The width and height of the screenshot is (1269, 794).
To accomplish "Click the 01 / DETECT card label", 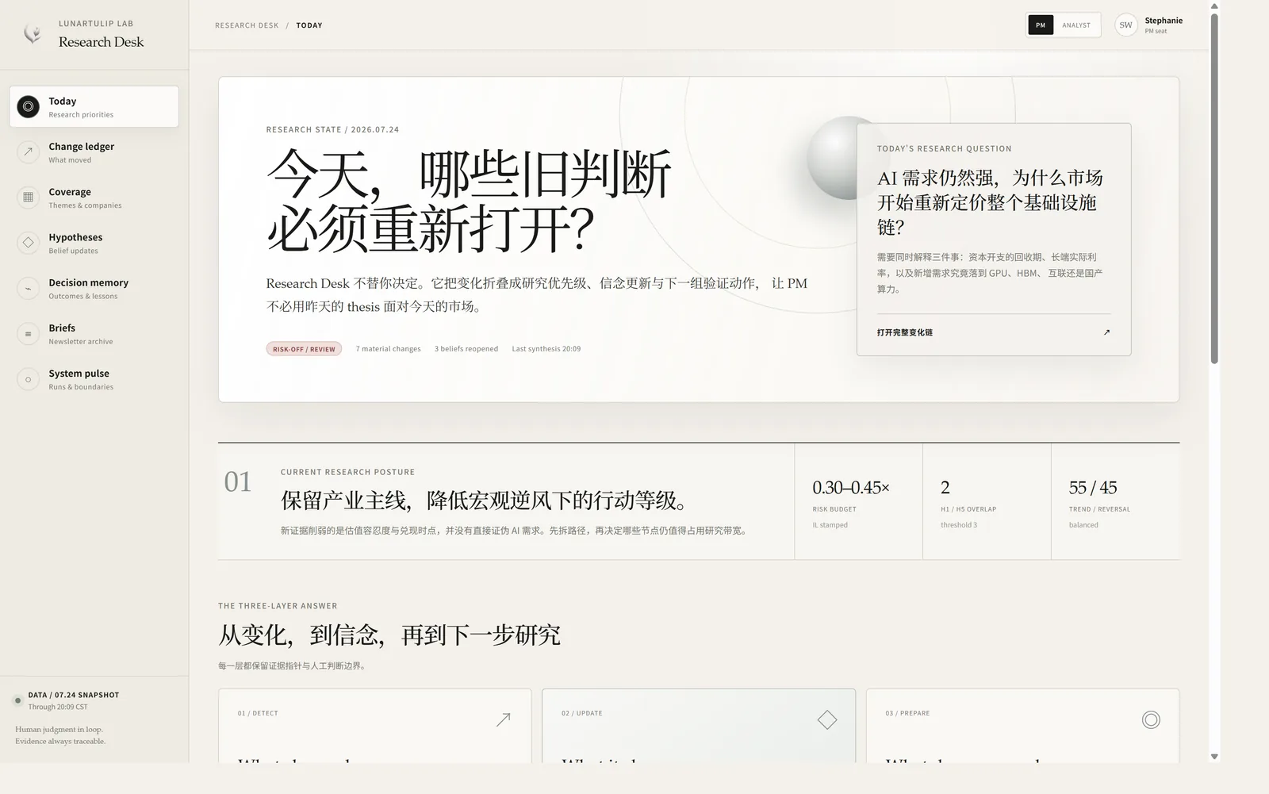I will click(258, 713).
